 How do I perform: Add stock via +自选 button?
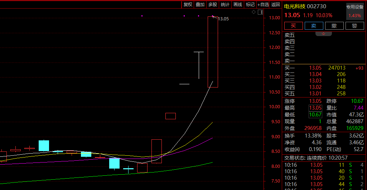pos(263,5)
